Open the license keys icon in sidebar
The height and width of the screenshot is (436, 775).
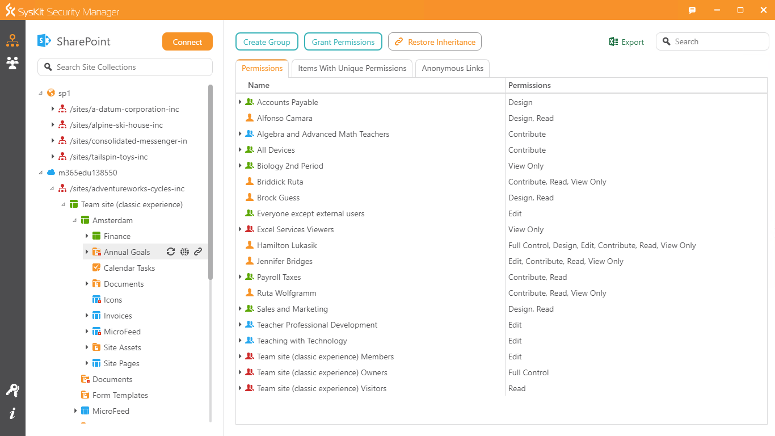pos(12,391)
